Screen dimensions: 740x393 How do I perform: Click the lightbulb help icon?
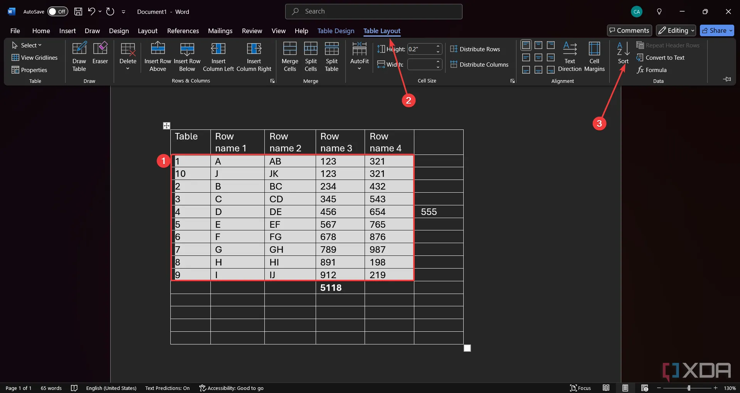pos(659,12)
